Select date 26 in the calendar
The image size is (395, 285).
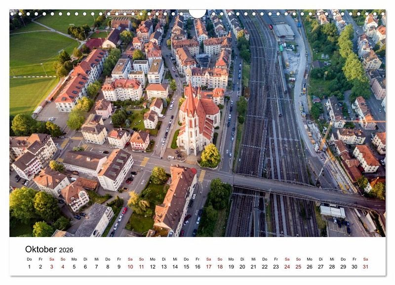click(x=310, y=267)
